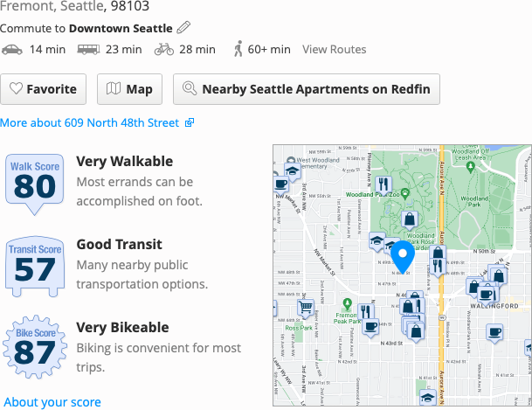Open coffee cup marker below Wallingford label
The image size is (532, 410).
495,332
